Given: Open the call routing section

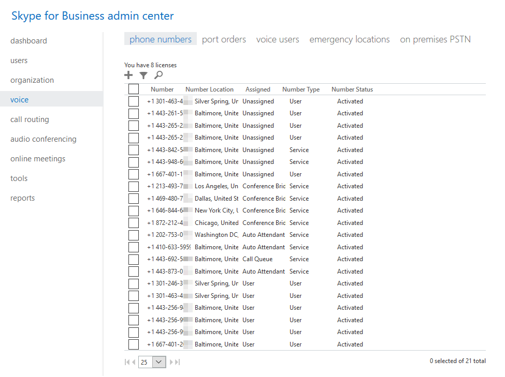Looking at the screenshot, I should click(x=30, y=119).
